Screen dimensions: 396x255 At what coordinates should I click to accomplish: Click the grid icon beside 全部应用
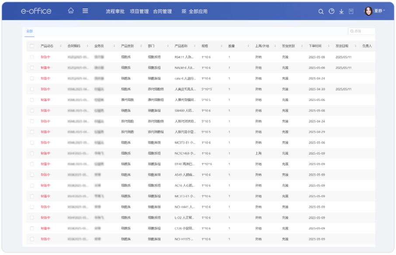tap(184, 11)
